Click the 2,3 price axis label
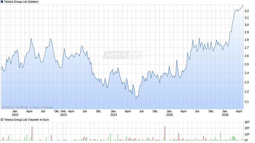Viewport: 255px width, 143px height. [247, 82]
